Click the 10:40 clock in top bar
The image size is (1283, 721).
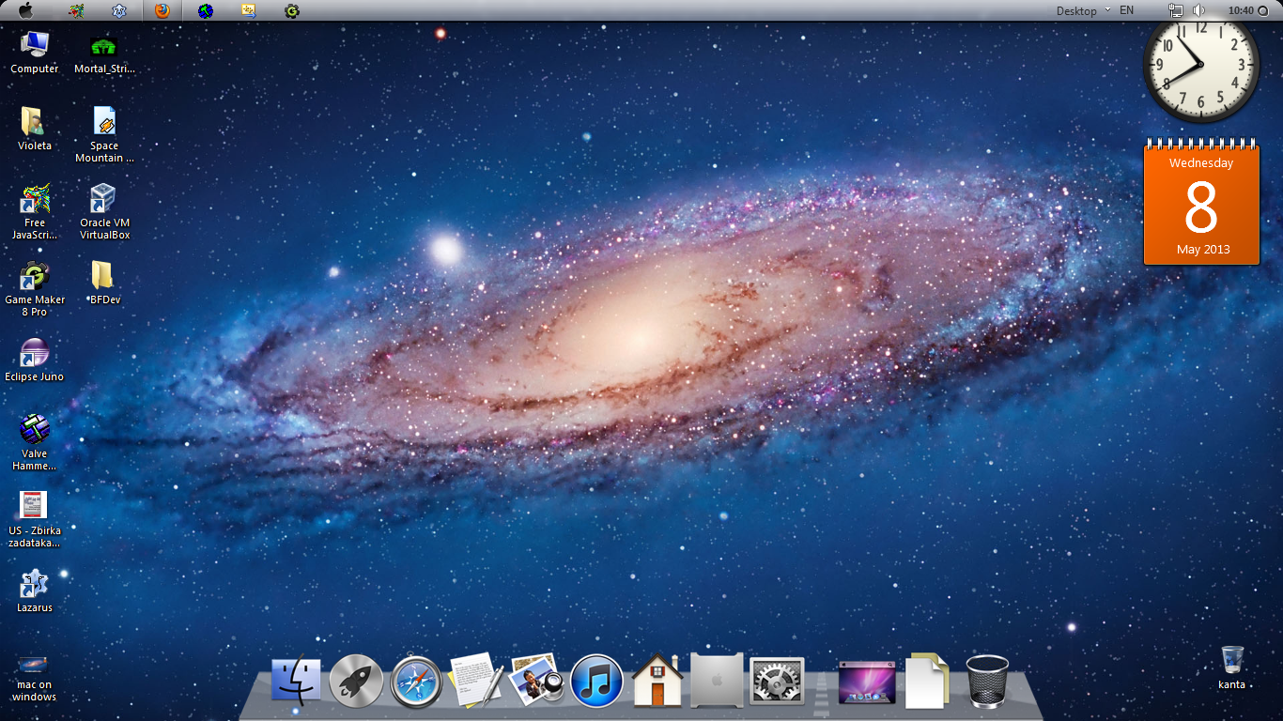point(1241,10)
